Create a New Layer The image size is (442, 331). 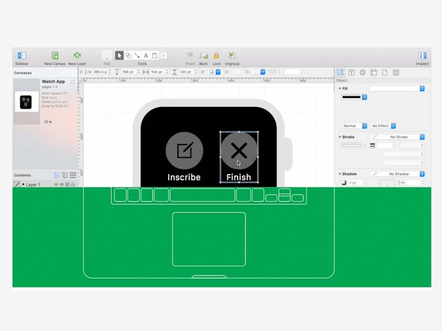77,56
